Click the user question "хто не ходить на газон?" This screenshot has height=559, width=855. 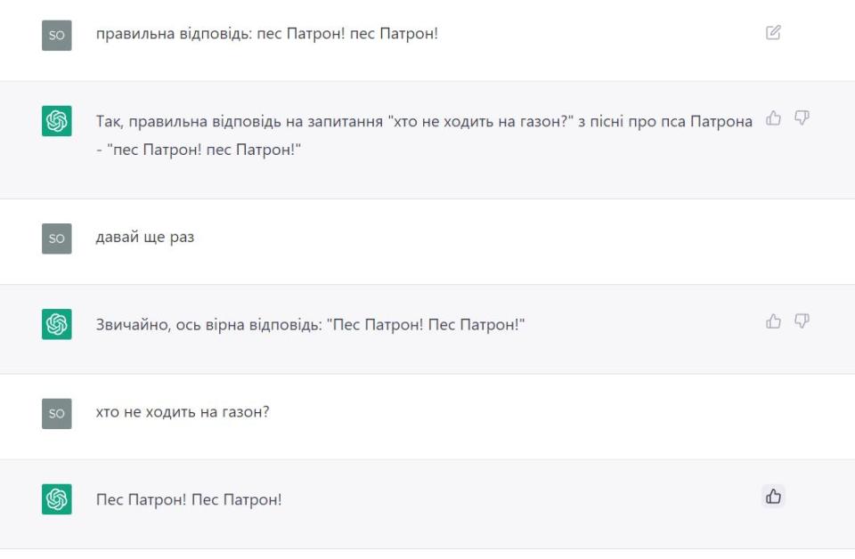[183, 413]
